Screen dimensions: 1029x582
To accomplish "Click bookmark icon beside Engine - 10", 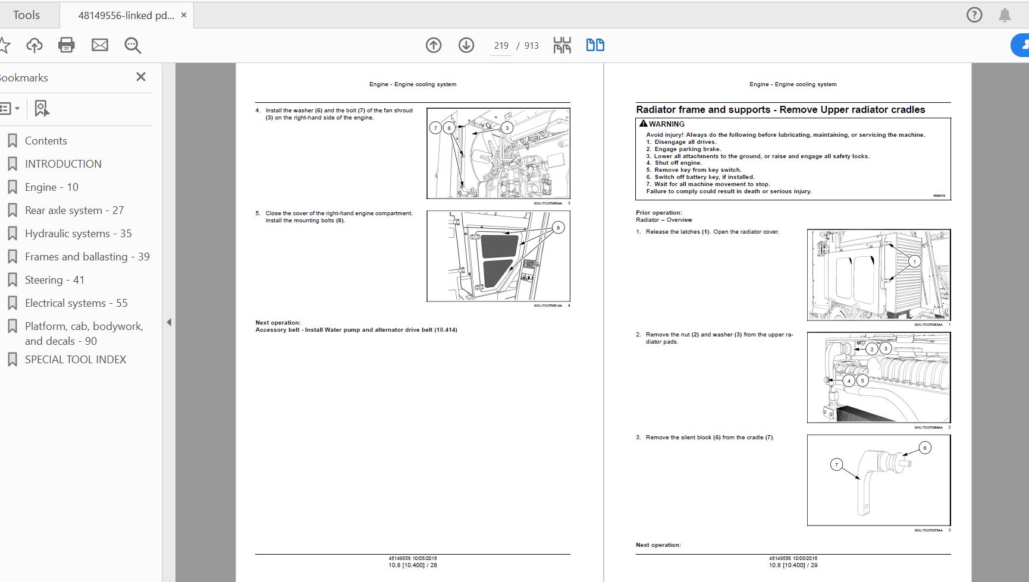I will pos(12,187).
